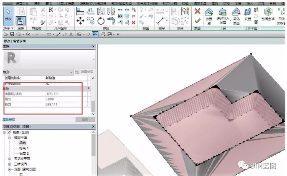Cancel surface editing with the red X
Image resolution: width=287 pixels, height=176 pixels.
197,12
